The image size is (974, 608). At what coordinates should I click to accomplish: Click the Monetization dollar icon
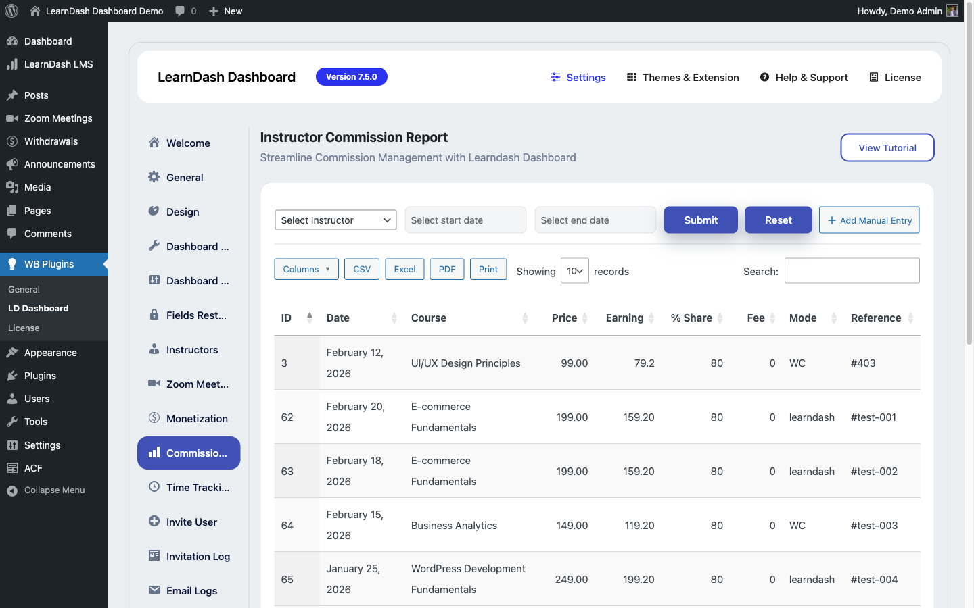154,418
